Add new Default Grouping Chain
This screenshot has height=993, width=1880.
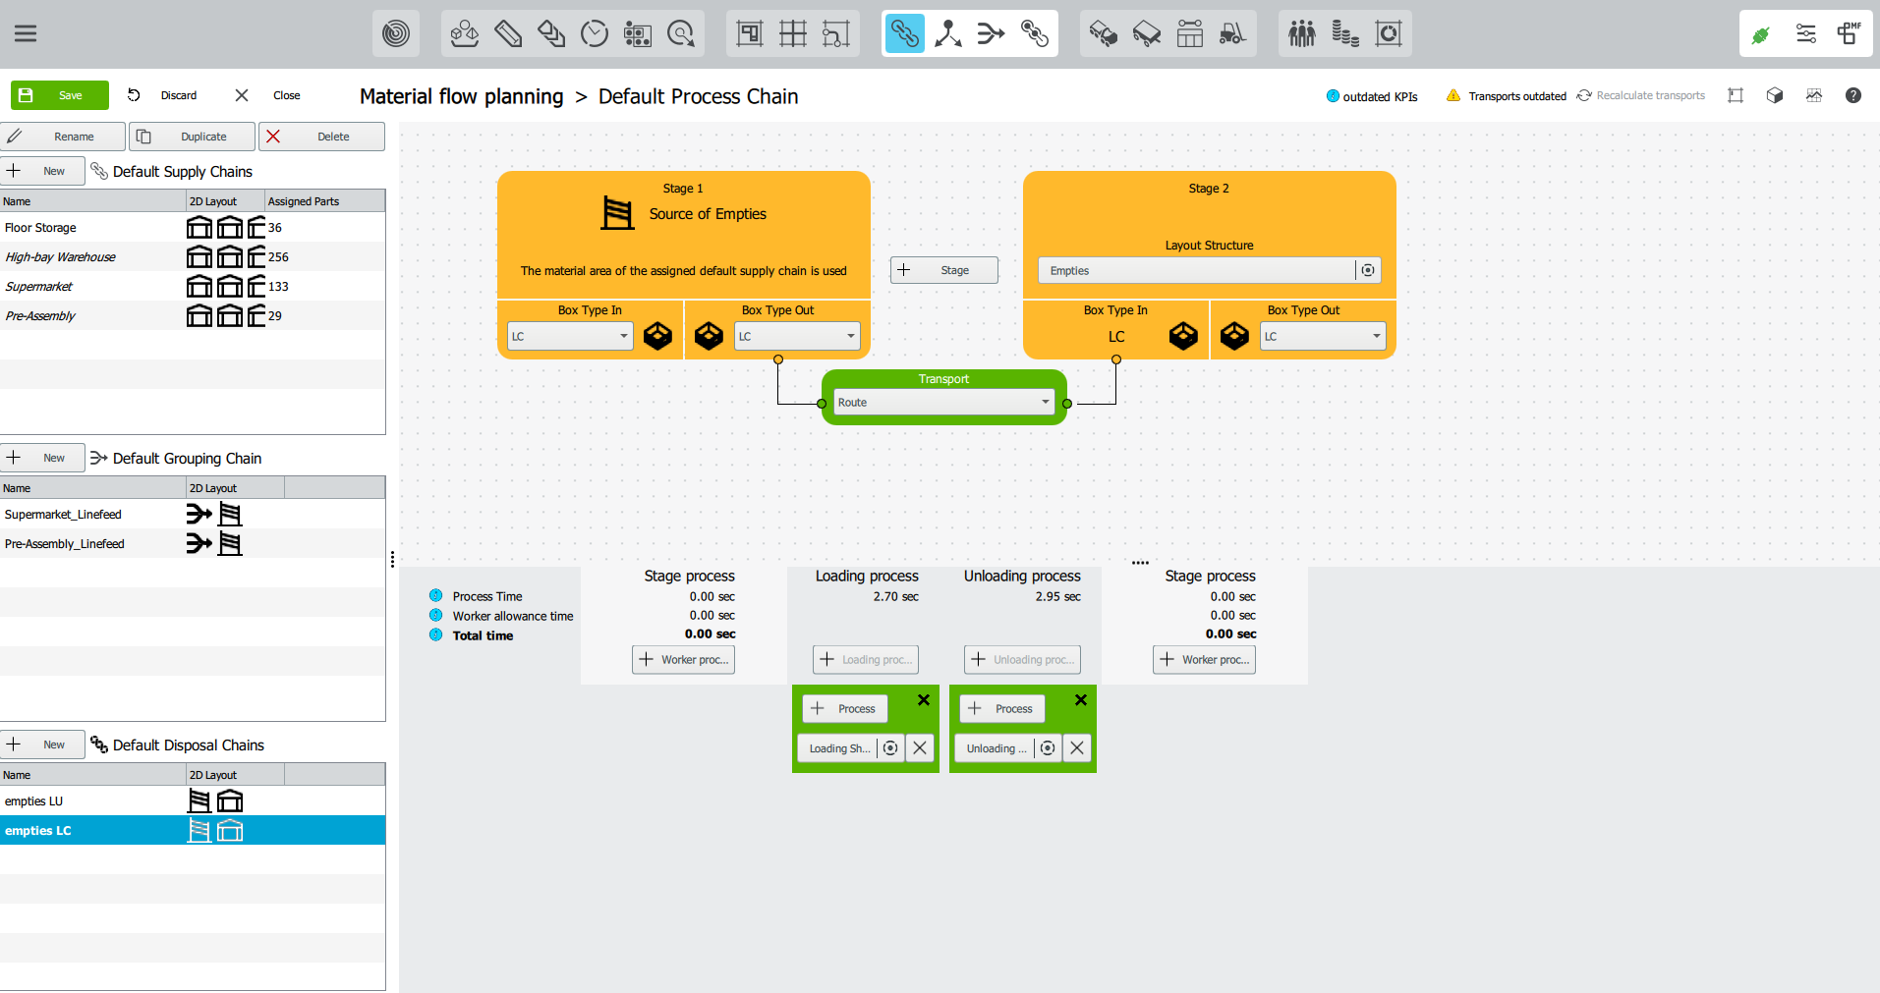click(x=42, y=458)
